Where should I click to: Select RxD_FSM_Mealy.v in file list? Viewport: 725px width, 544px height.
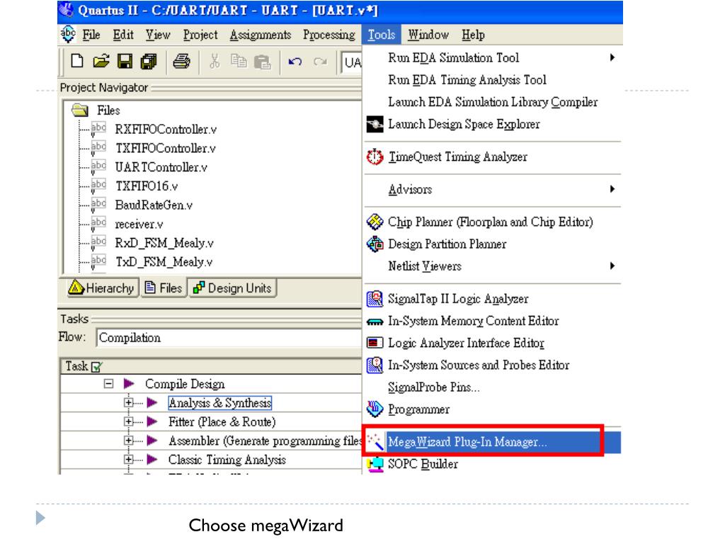coord(164,243)
